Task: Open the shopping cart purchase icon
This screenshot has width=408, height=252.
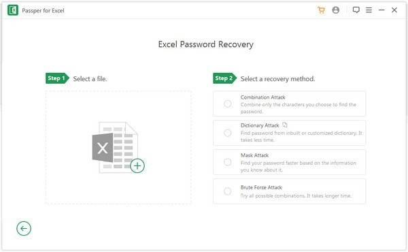Action: [x=322, y=10]
